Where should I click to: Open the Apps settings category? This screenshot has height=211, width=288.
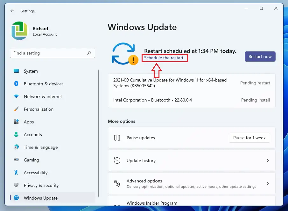[53, 122]
